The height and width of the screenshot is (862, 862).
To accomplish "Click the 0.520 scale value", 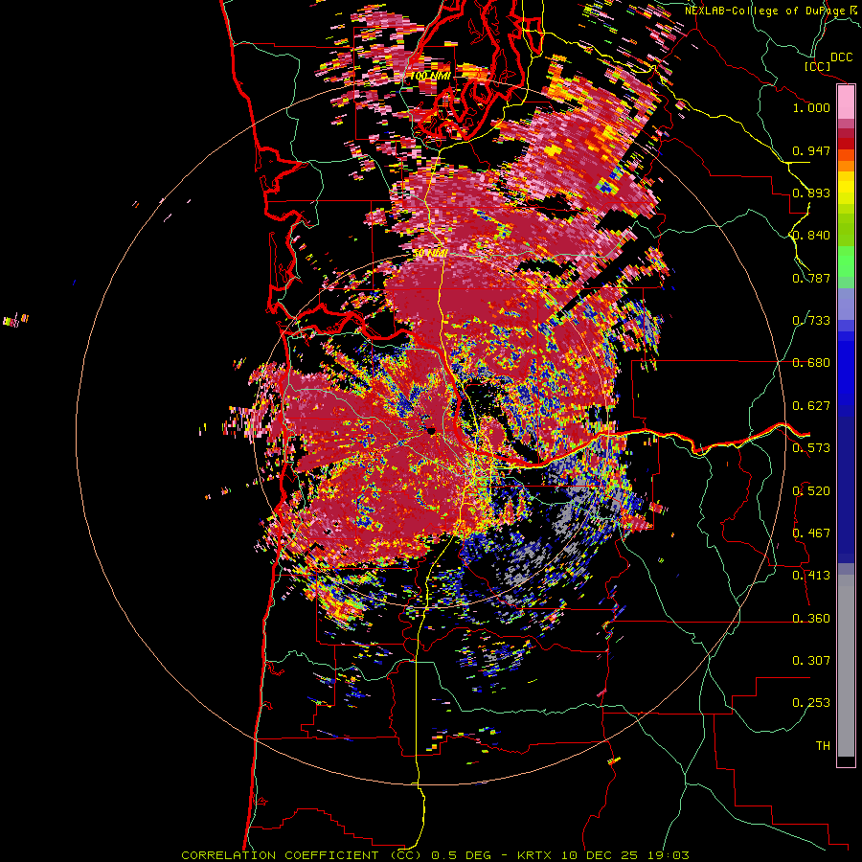I will tap(811, 491).
